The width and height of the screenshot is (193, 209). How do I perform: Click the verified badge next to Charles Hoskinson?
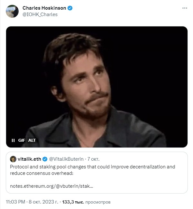coord(70,8)
